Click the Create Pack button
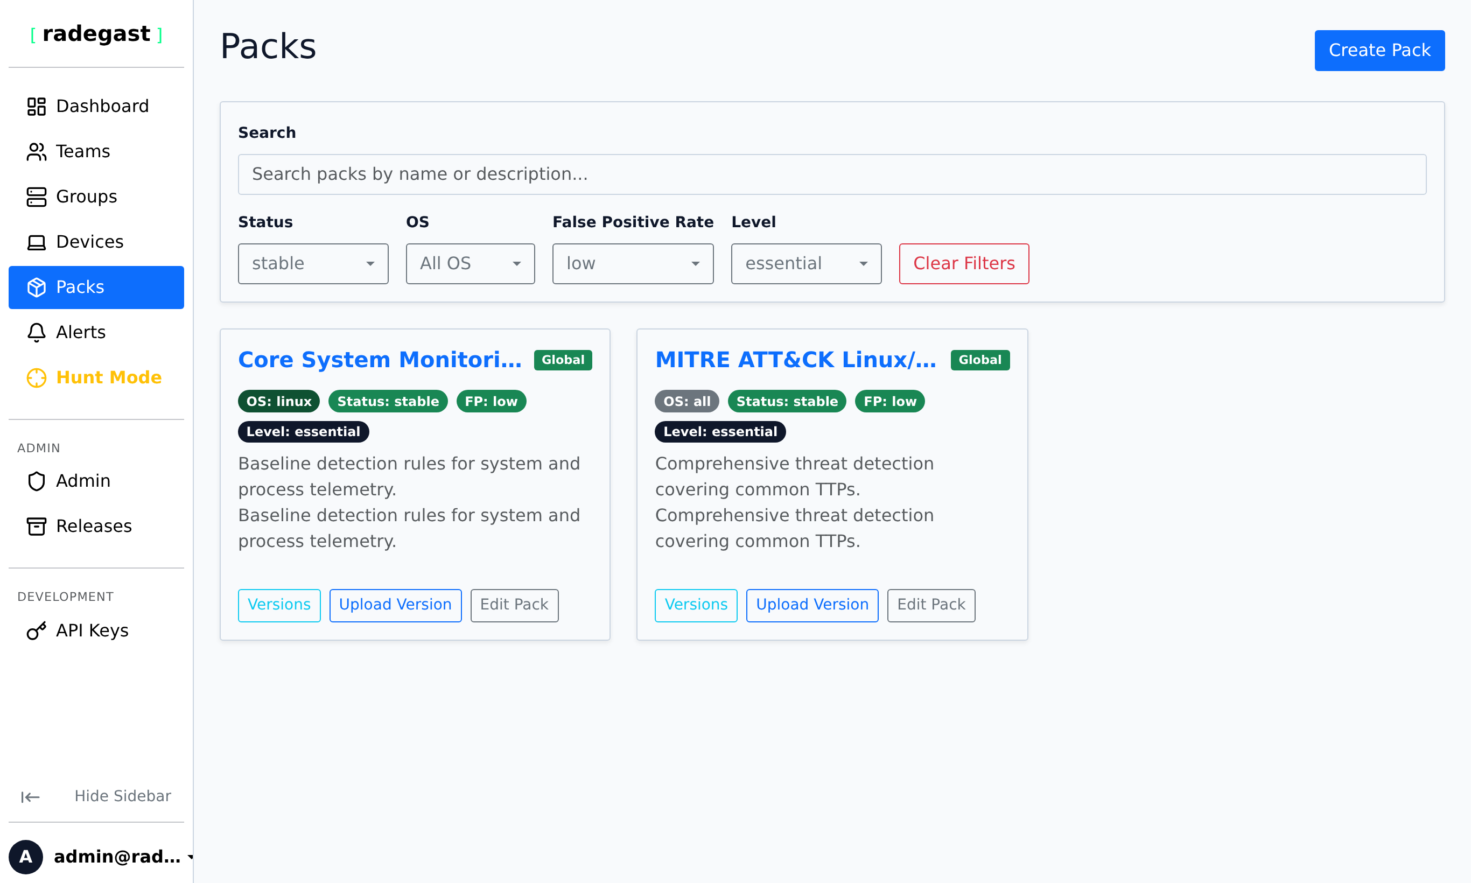Image resolution: width=1471 pixels, height=883 pixels. [x=1379, y=51]
